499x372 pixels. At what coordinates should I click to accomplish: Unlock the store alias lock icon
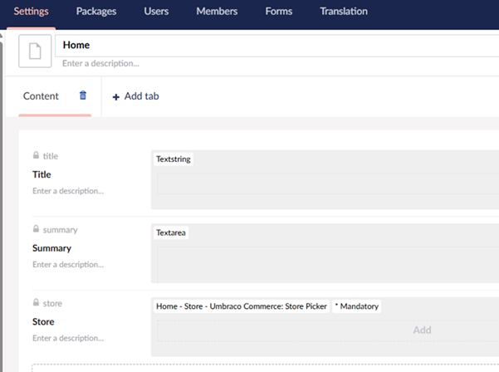click(36, 304)
